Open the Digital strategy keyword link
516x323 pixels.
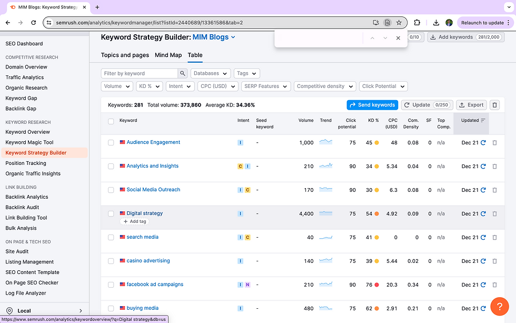click(145, 213)
